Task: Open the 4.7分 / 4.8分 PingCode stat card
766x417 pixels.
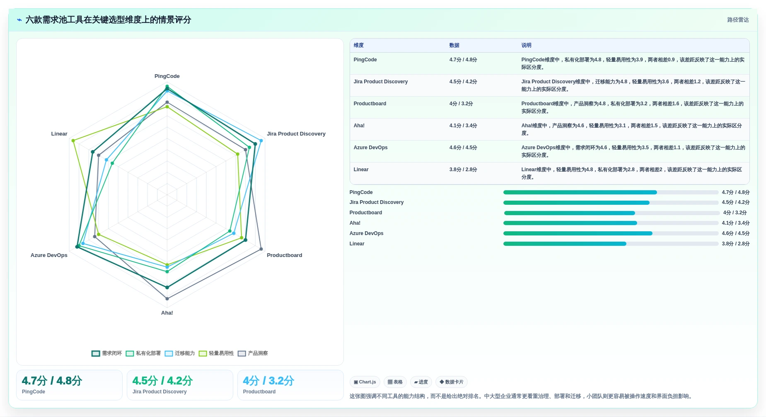Action: click(x=69, y=385)
